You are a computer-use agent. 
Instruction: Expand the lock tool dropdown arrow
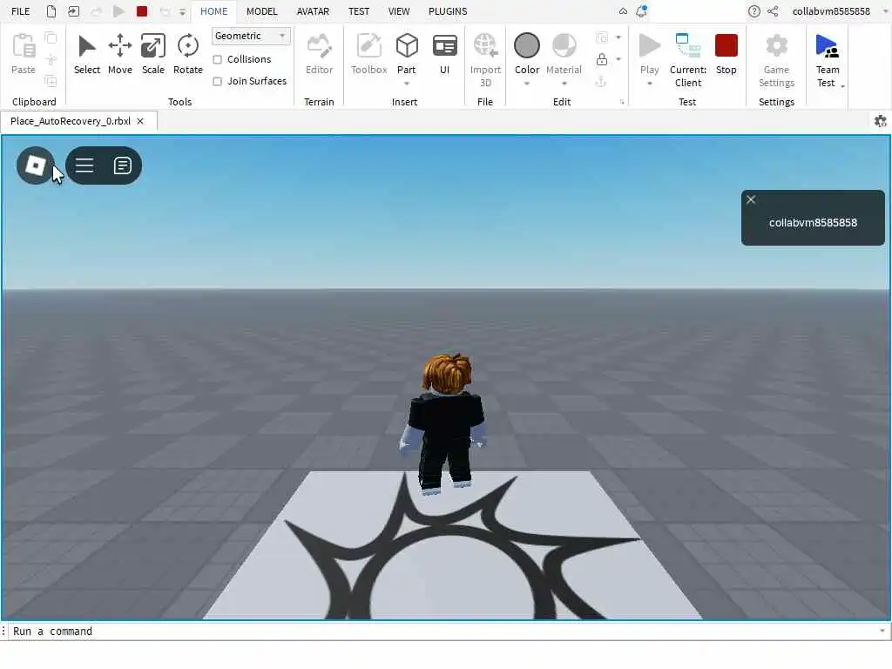618,59
